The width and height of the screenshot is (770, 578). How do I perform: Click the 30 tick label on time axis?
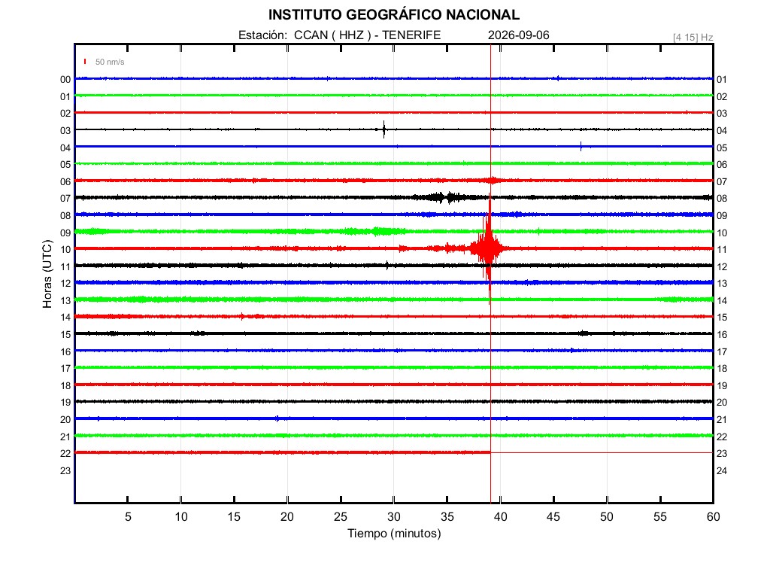tap(394, 516)
